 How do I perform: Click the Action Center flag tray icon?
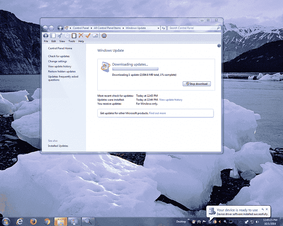[x=204, y=222]
